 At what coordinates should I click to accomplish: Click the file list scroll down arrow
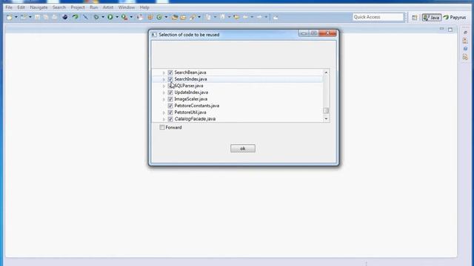tap(326, 119)
